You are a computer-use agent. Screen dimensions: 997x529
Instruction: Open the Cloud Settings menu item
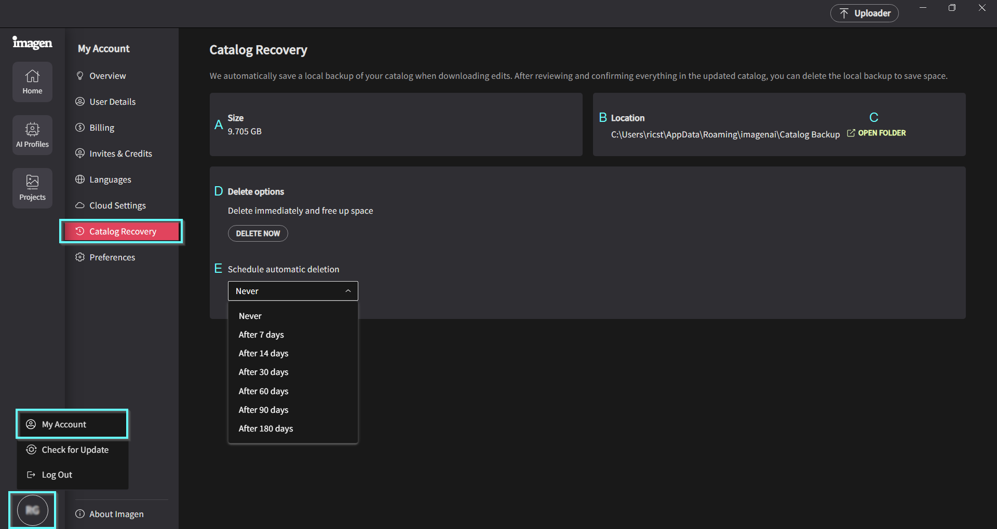[117, 205]
